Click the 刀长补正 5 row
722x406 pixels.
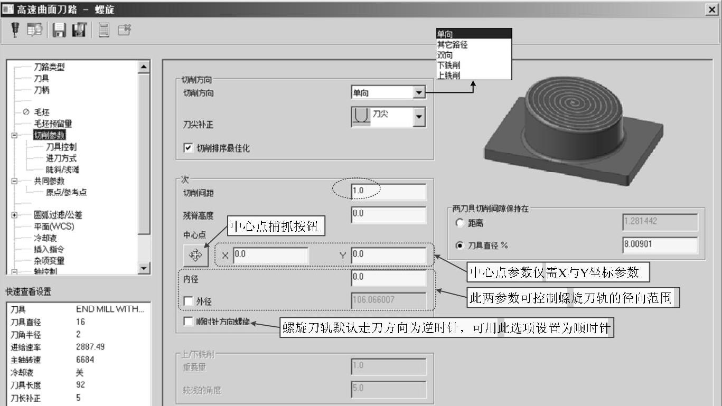(x=77, y=398)
